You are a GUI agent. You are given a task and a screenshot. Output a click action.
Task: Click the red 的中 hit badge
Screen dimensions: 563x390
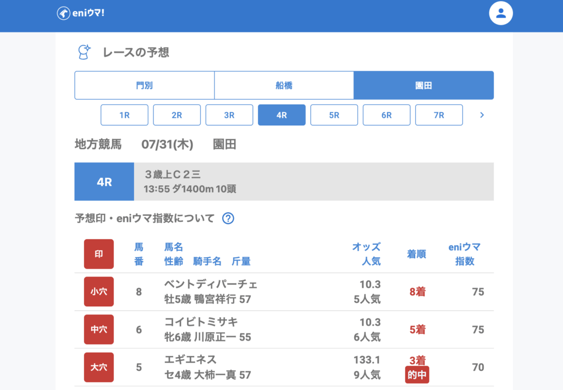point(417,375)
